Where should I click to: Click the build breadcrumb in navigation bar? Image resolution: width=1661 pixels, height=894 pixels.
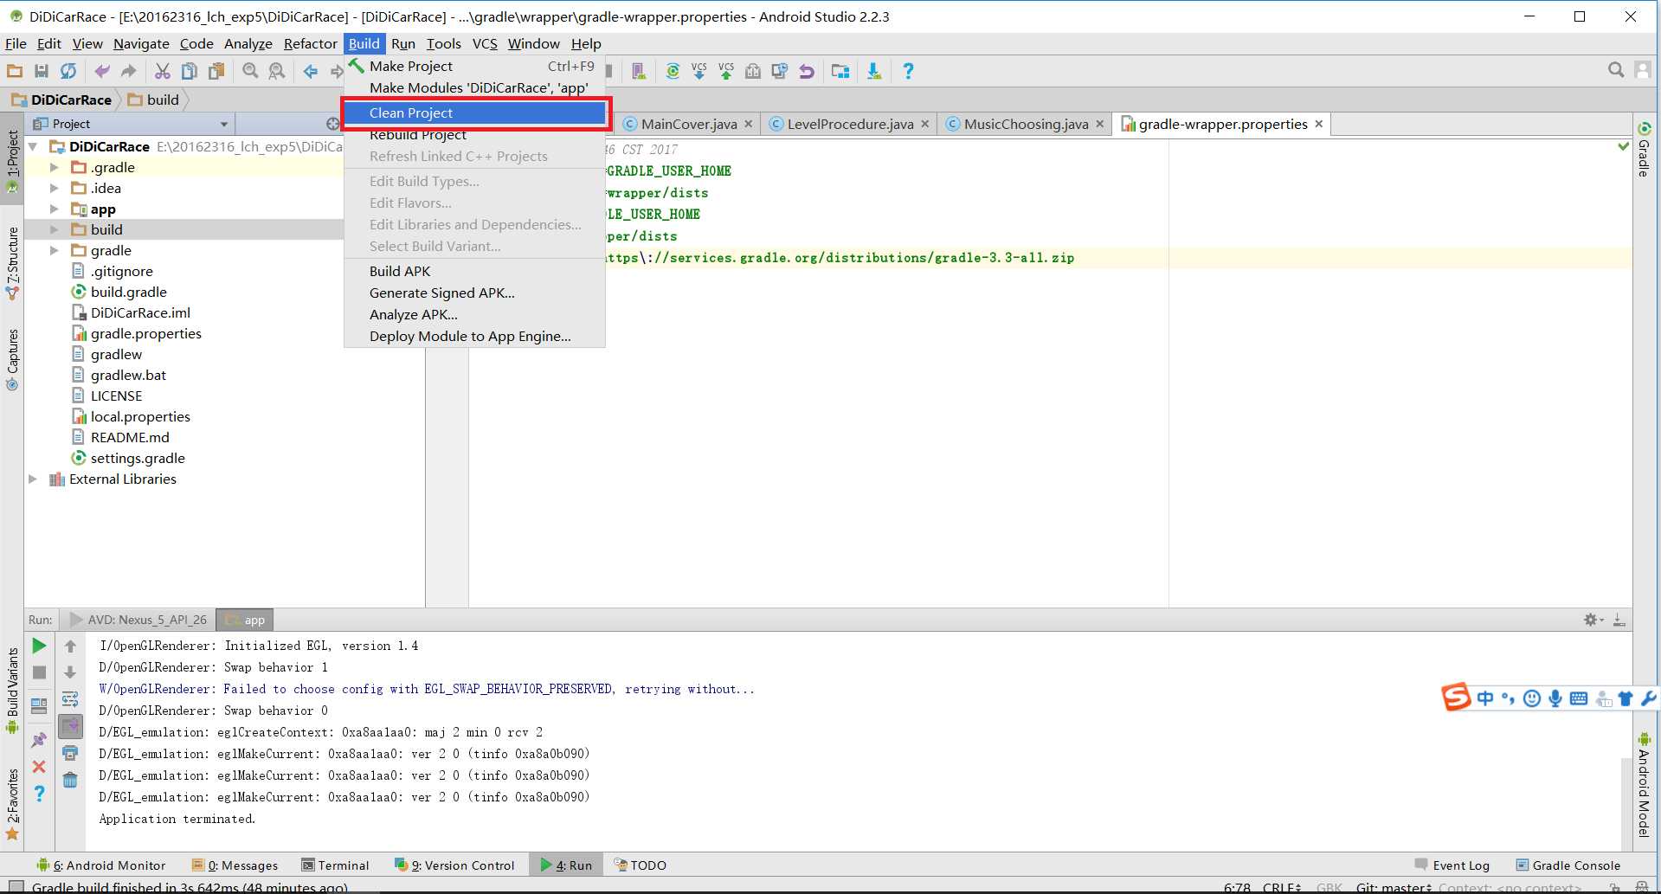pyautogui.click(x=154, y=100)
